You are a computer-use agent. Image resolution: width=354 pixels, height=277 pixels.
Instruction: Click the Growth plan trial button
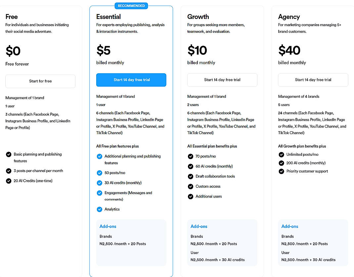pos(222,80)
